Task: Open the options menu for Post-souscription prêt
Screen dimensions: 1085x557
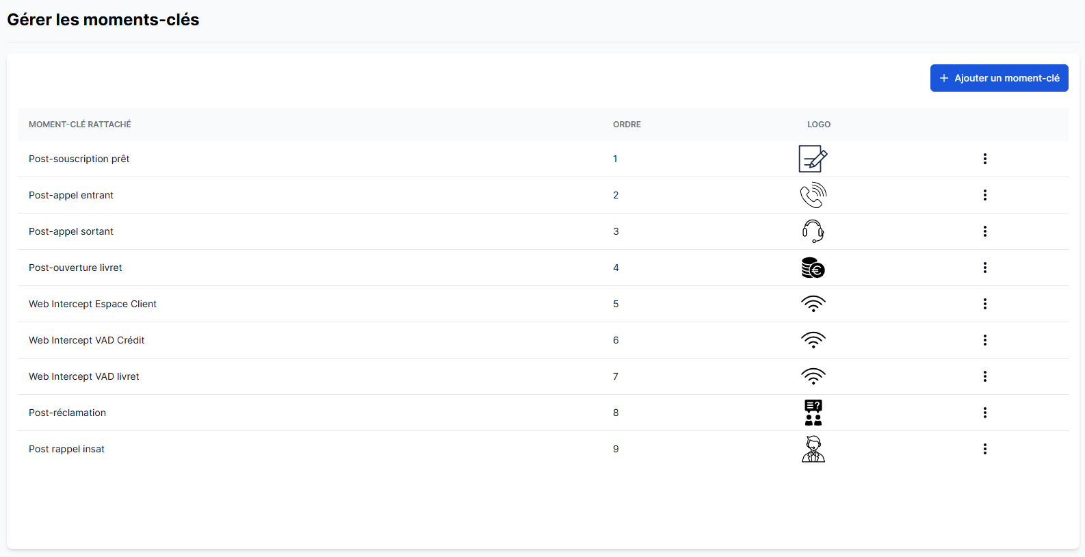Action: click(984, 159)
